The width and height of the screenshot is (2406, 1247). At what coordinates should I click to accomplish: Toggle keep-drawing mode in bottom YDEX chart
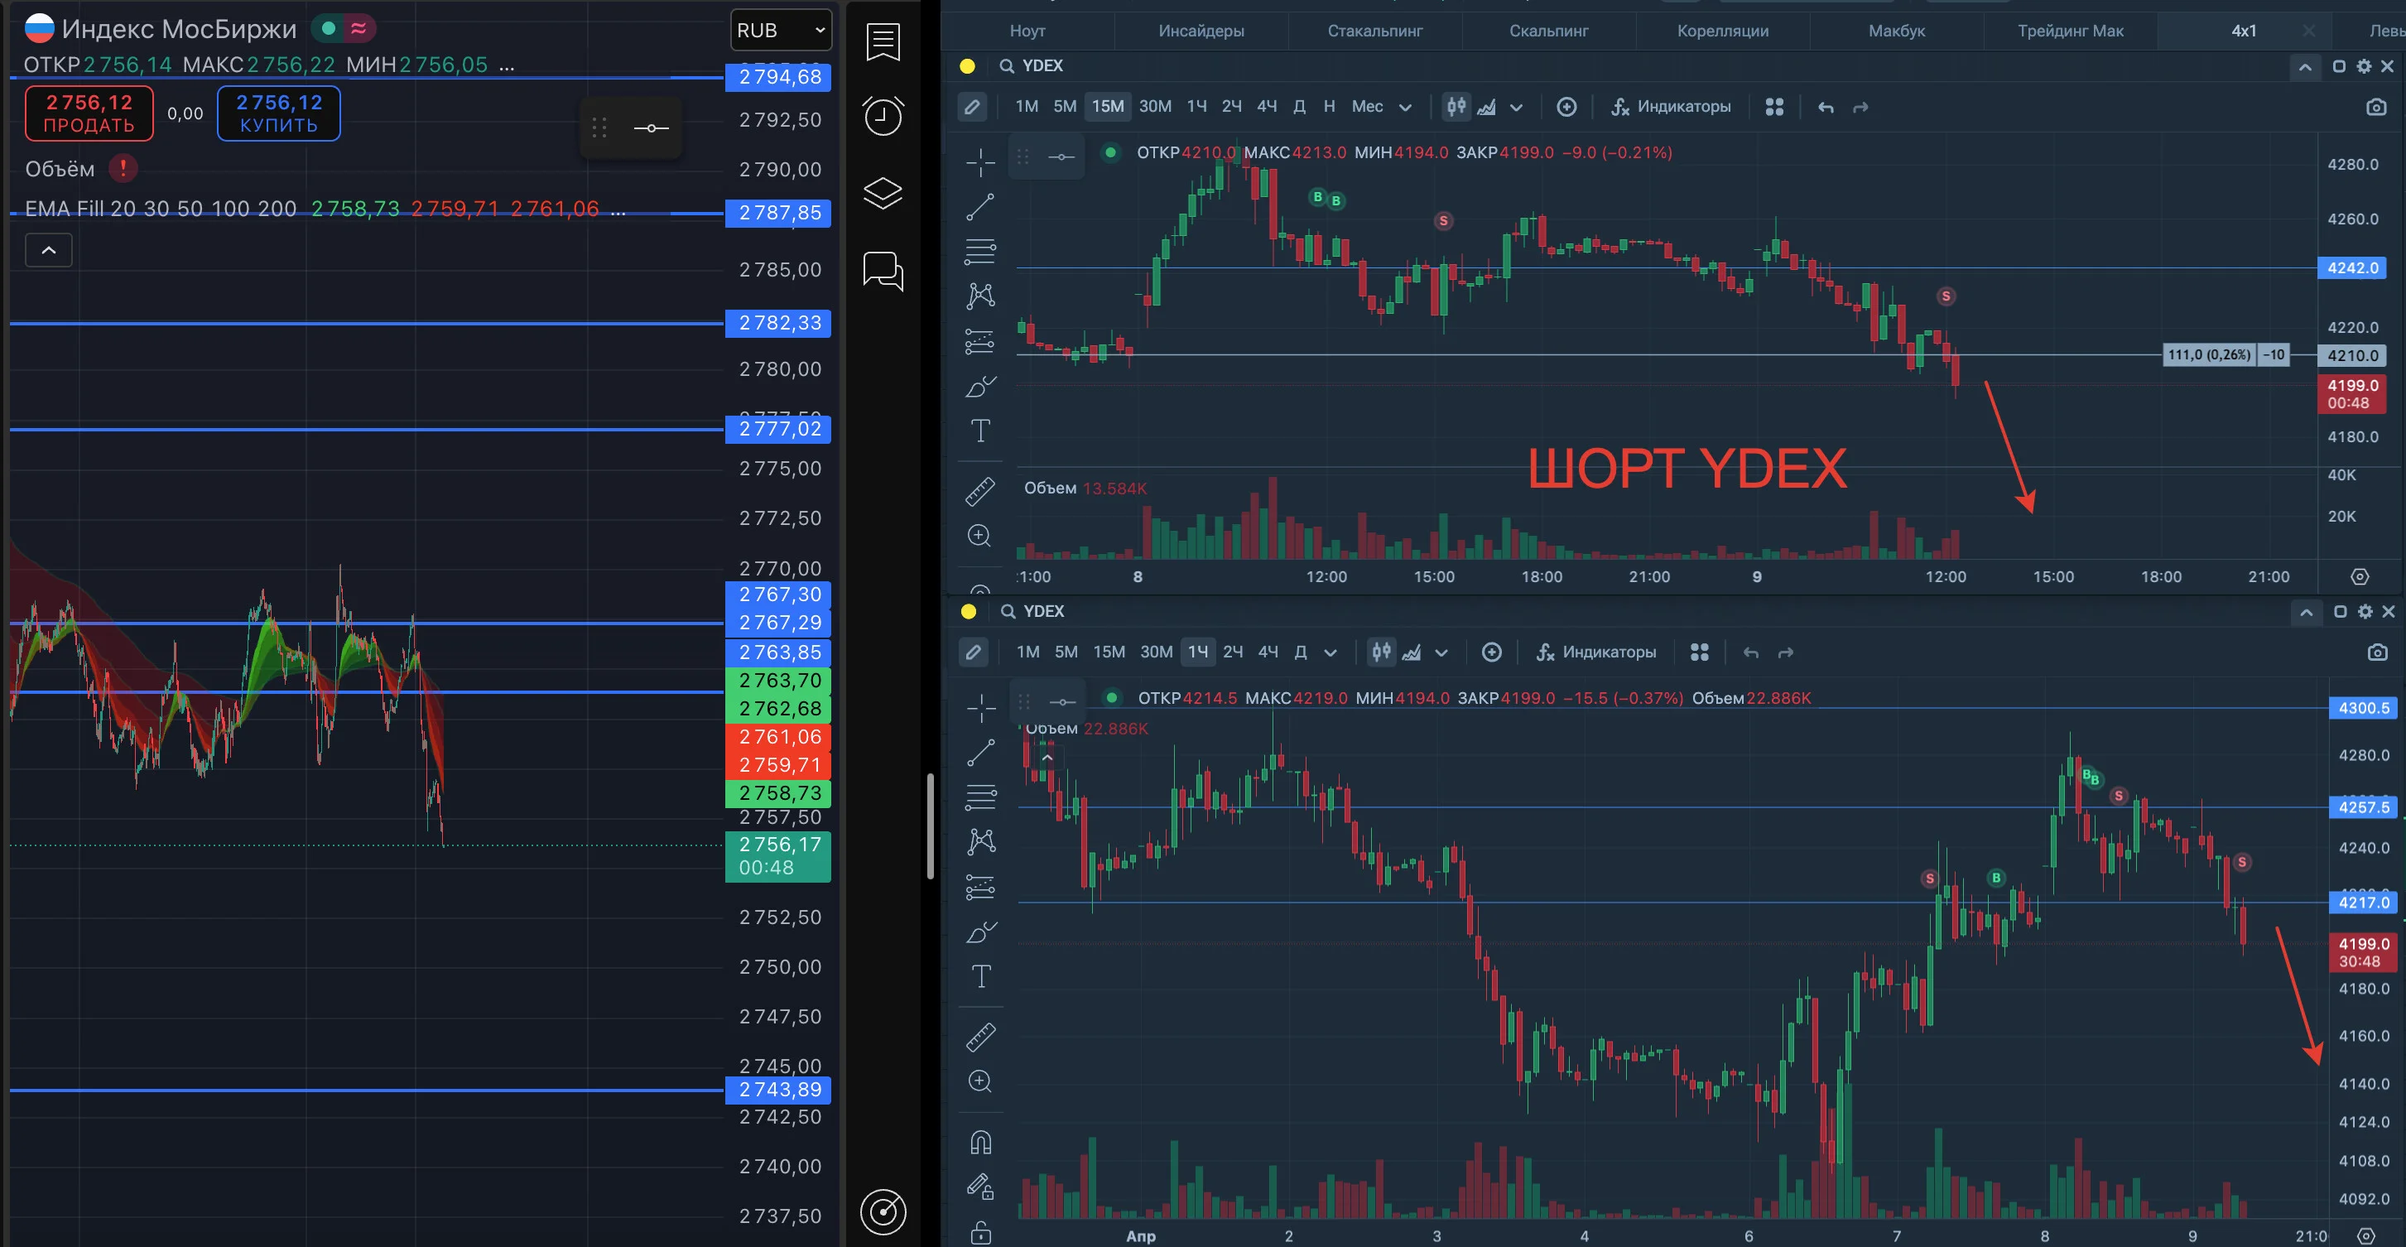point(981,1187)
